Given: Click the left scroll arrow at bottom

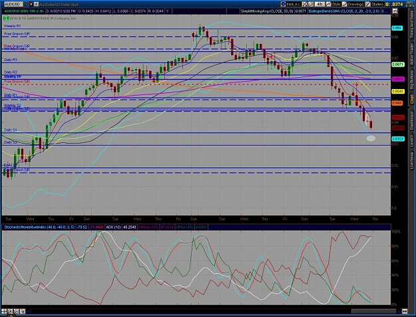Looking at the screenshot, I should pyautogui.click(x=29, y=311).
